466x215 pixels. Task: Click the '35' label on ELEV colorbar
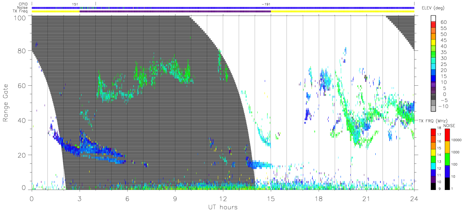pos(443,52)
